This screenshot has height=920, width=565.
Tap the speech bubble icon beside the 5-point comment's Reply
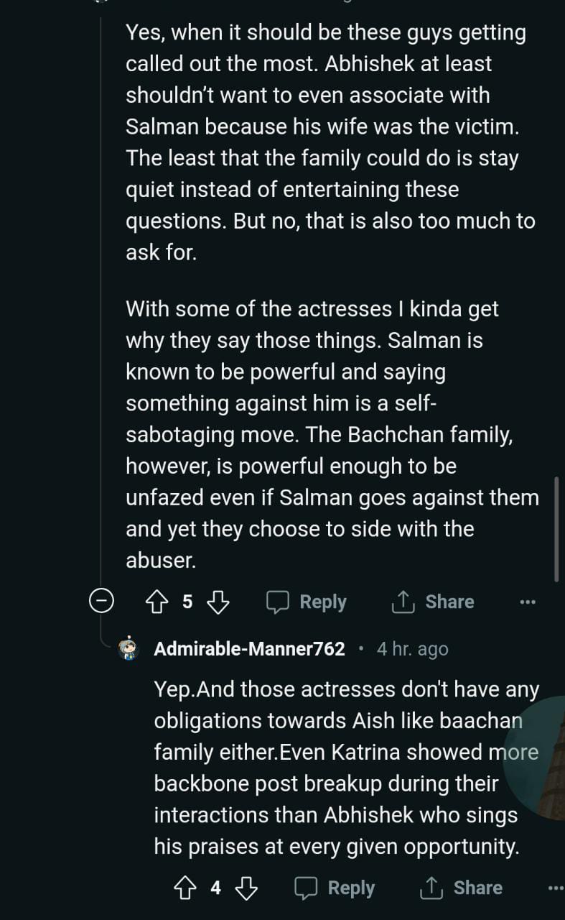(x=278, y=602)
